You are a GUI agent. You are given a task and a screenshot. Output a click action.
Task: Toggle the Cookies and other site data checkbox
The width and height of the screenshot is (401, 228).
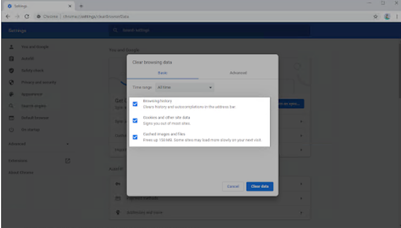(135, 121)
